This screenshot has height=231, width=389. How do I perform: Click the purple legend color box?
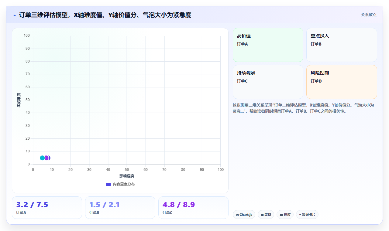(x=108, y=184)
